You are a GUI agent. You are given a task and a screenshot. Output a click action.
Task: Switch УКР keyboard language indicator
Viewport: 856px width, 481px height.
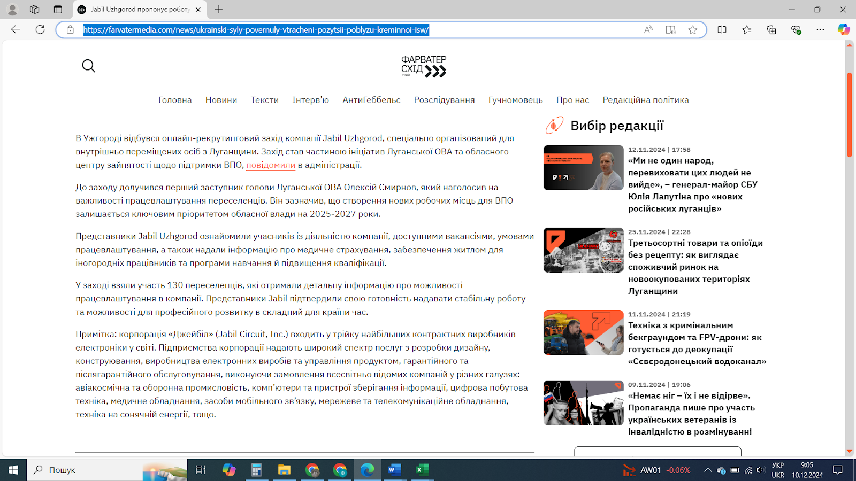pos(778,470)
